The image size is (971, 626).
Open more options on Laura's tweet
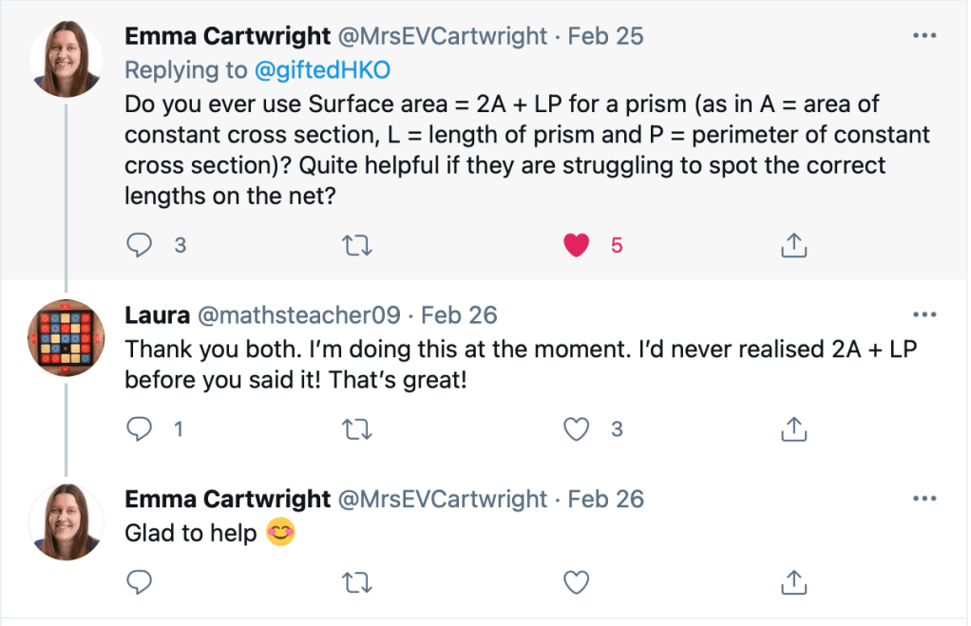pos(923,314)
